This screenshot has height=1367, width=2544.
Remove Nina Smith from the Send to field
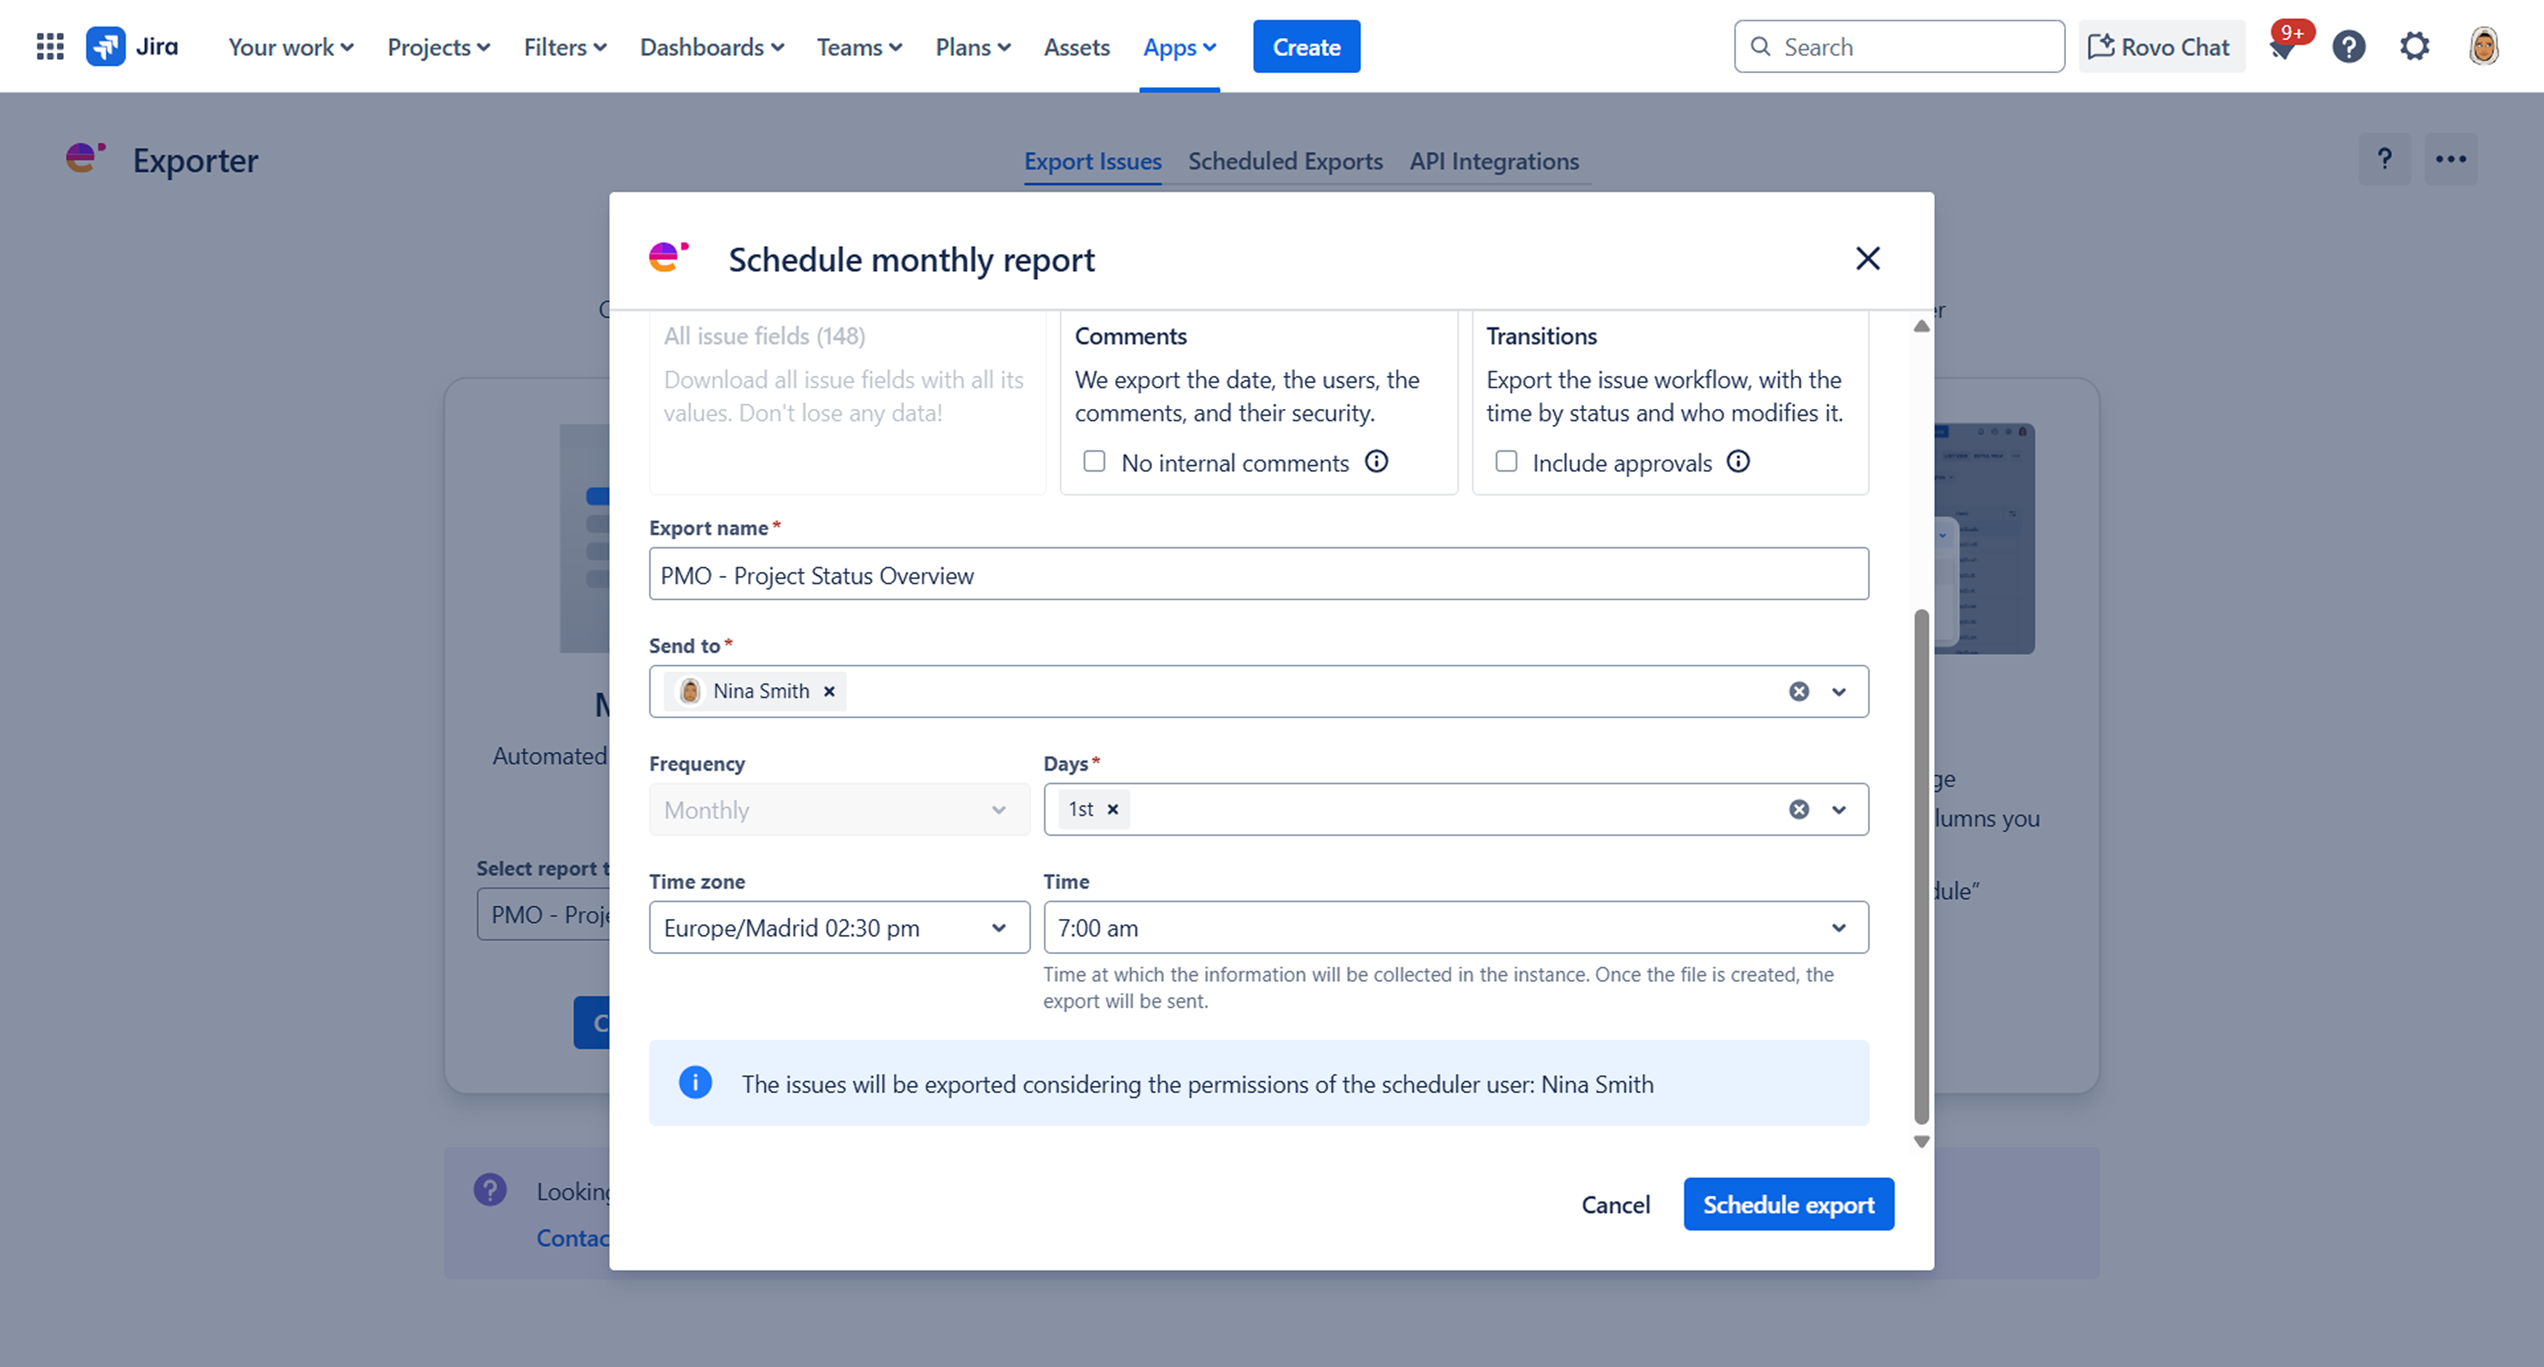[829, 691]
